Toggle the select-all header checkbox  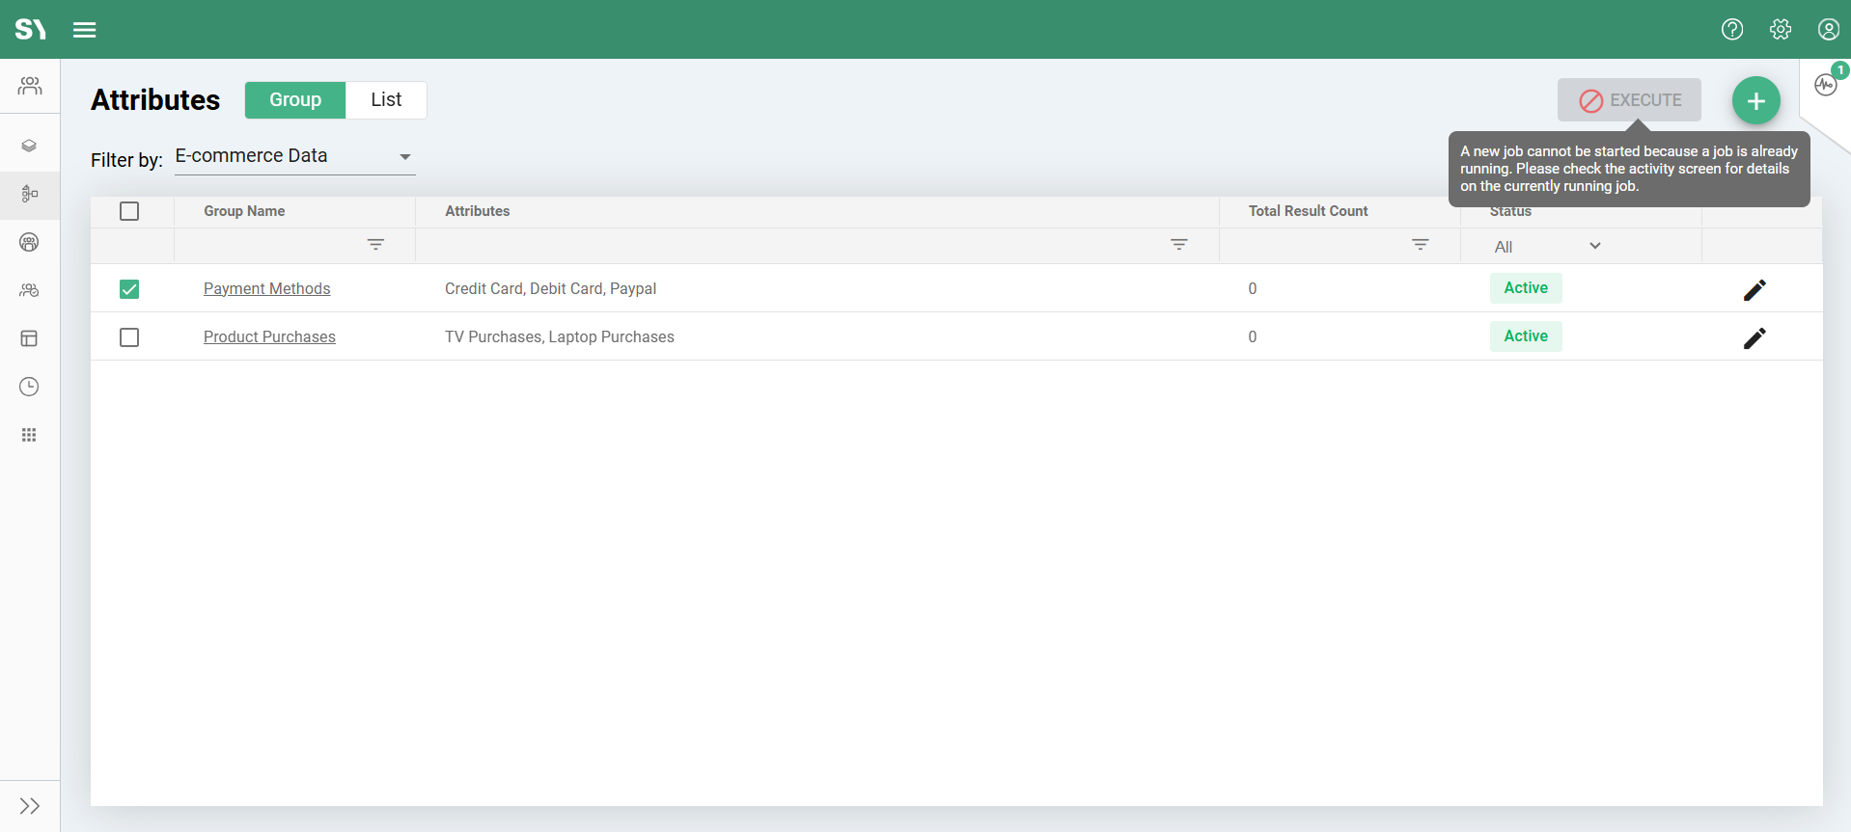pyautogui.click(x=129, y=211)
